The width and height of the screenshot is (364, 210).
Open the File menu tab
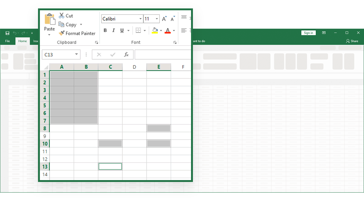coord(7,41)
